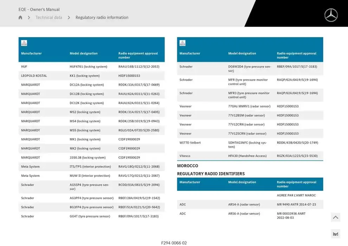Click the EQE - Owner's Manual title

click(39, 9)
